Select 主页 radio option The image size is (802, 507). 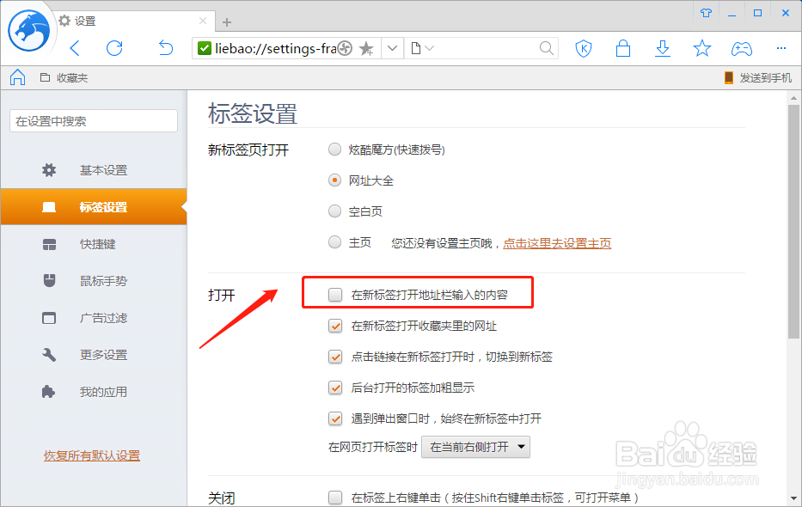pyautogui.click(x=334, y=241)
